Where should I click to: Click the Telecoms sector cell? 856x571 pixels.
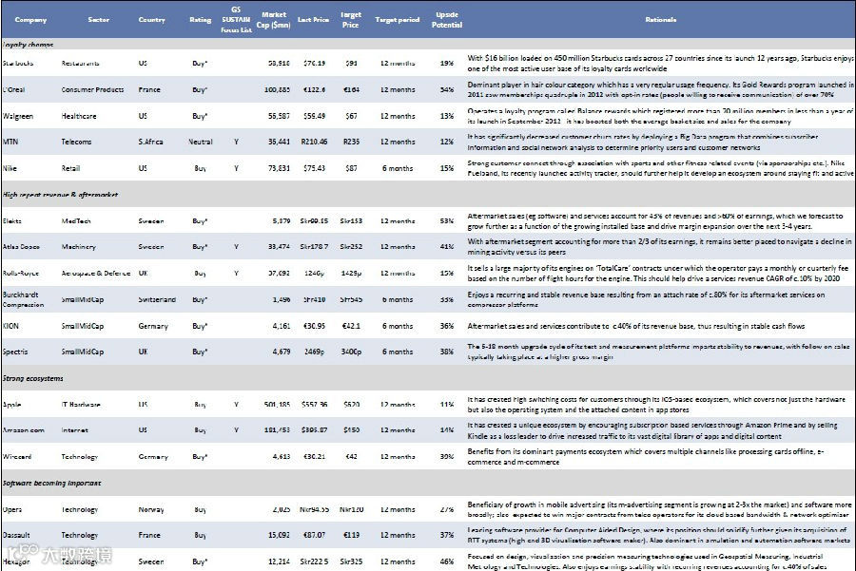tap(76, 142)
